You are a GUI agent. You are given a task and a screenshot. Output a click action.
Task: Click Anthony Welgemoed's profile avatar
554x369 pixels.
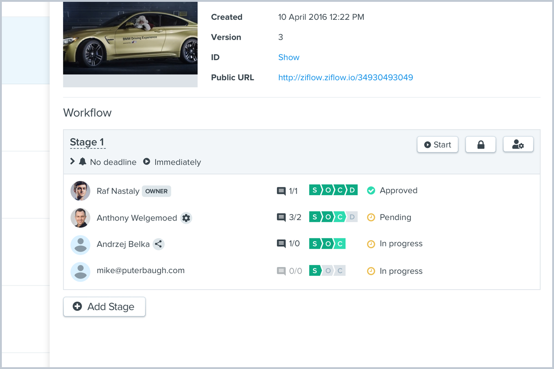coord(80,218)
